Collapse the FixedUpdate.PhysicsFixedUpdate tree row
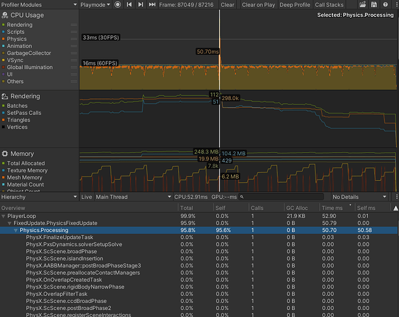Screen dimensions: 399x317 pos(9,223)
